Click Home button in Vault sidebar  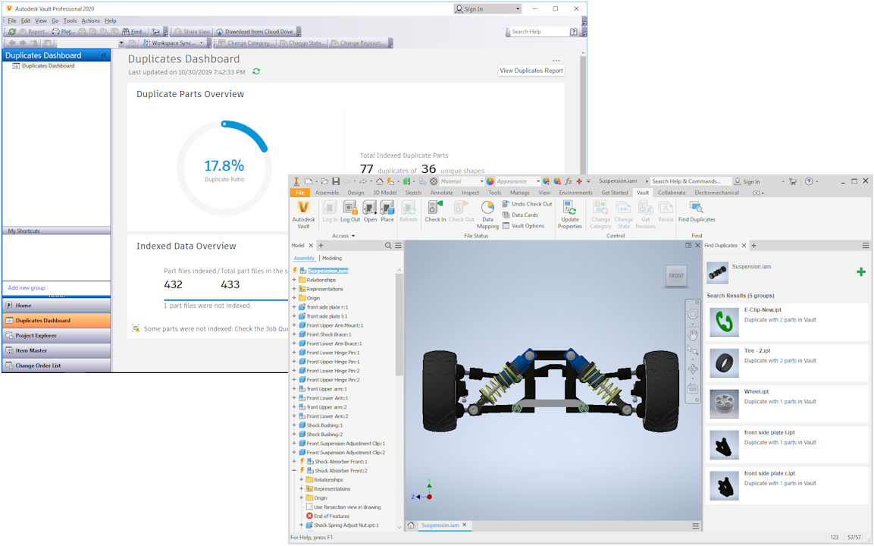point(56,306)
